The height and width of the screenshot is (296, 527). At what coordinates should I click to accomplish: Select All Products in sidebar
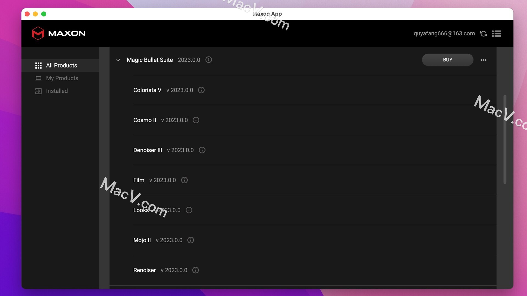click(61, 66)
